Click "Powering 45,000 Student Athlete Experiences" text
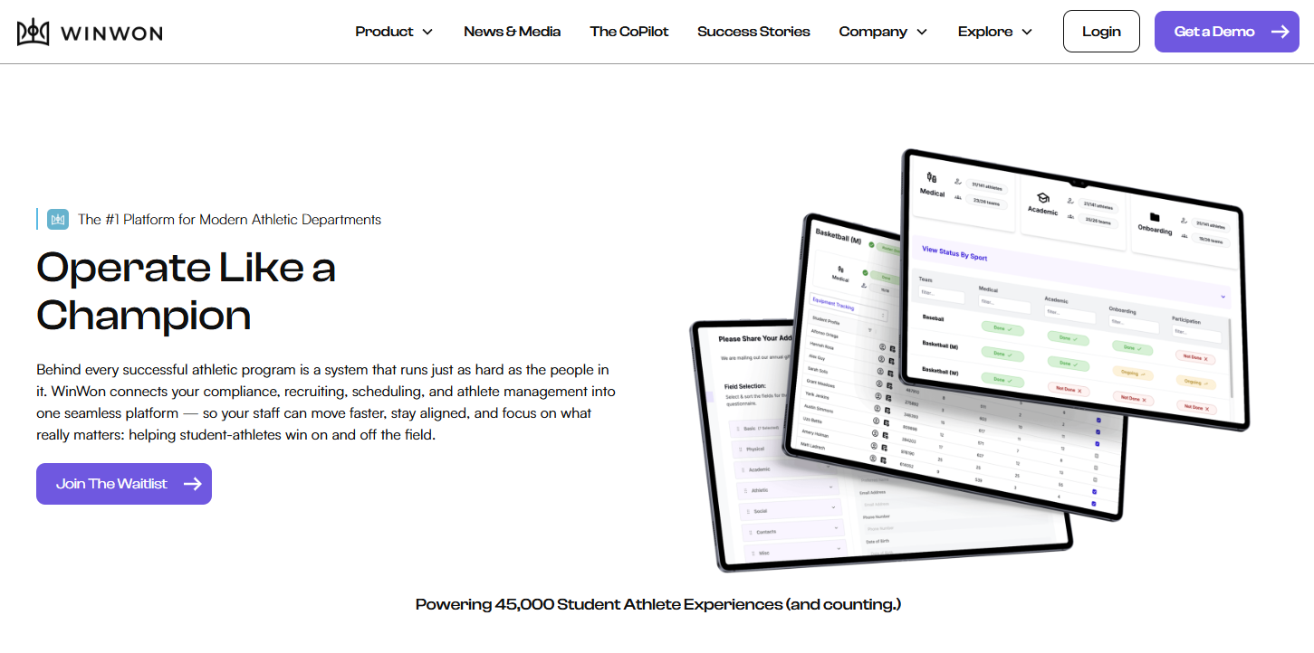 [x=658, y=604]
